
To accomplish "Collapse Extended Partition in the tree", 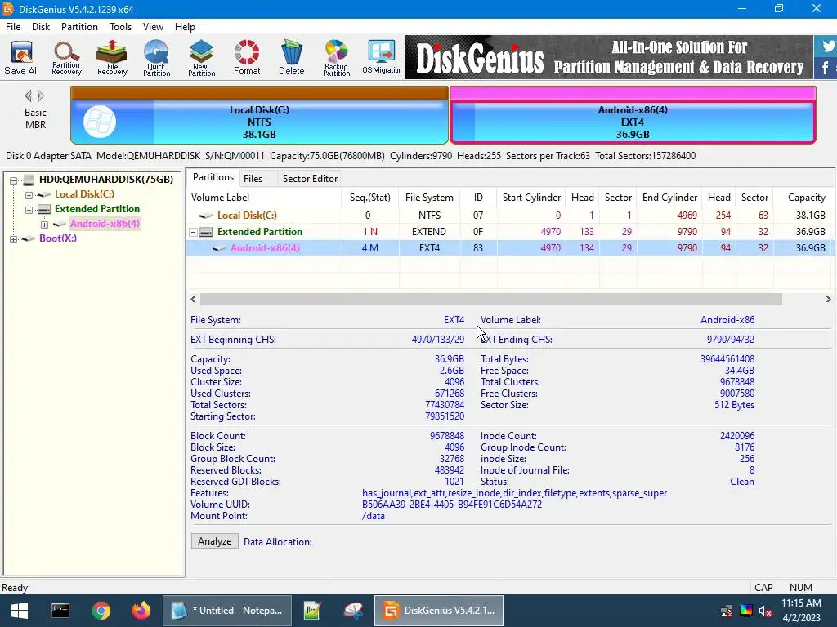I will [29, 210].
